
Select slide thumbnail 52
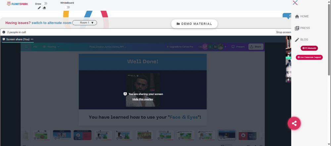tap(41, 135)
